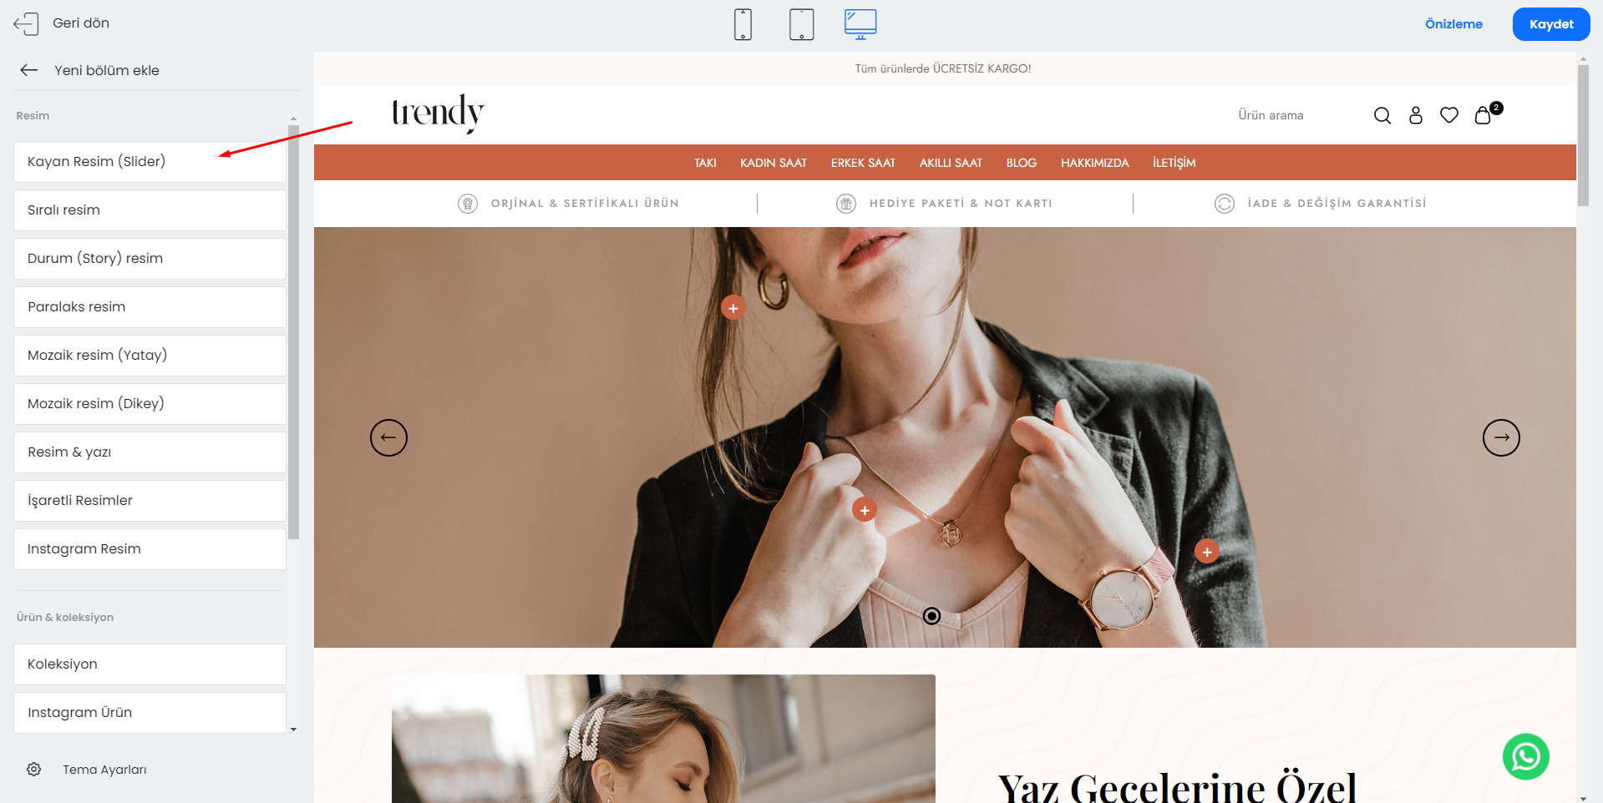Open the wishlist heart icon

pos(1449,115)
